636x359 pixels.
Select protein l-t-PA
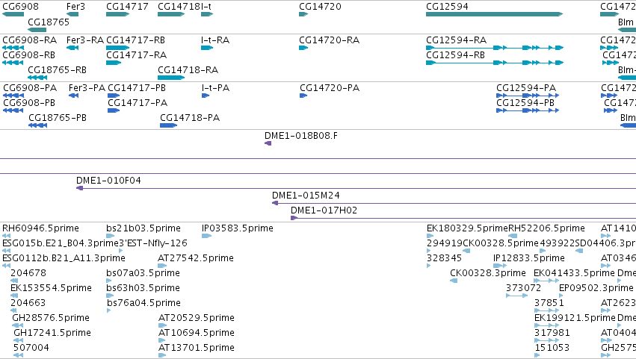[215, 88]
